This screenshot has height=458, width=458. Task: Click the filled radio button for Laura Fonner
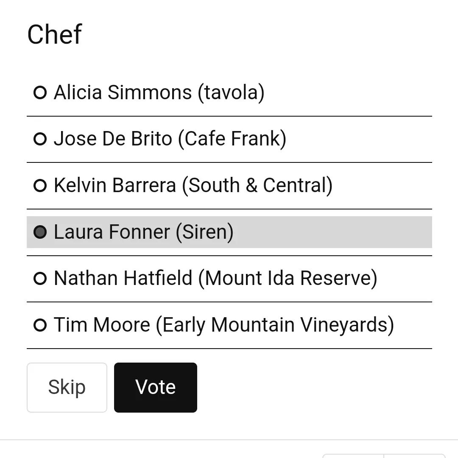tap(40, 232)
